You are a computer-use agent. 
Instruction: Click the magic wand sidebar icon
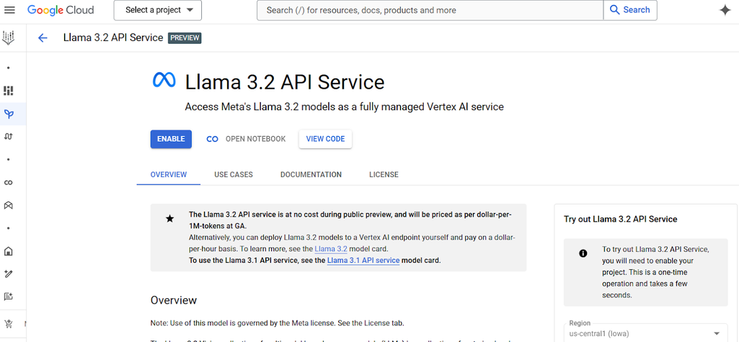tap(9, 274)
